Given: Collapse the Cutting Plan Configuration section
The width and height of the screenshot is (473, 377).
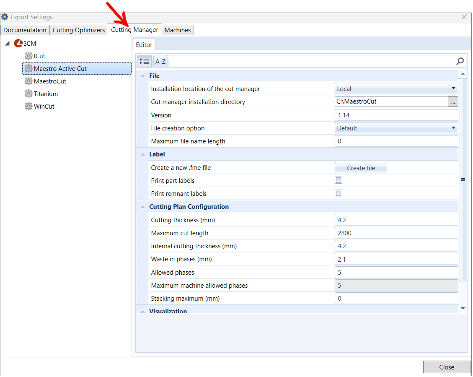Looking at the screenshot, I should tap(143, 207).
